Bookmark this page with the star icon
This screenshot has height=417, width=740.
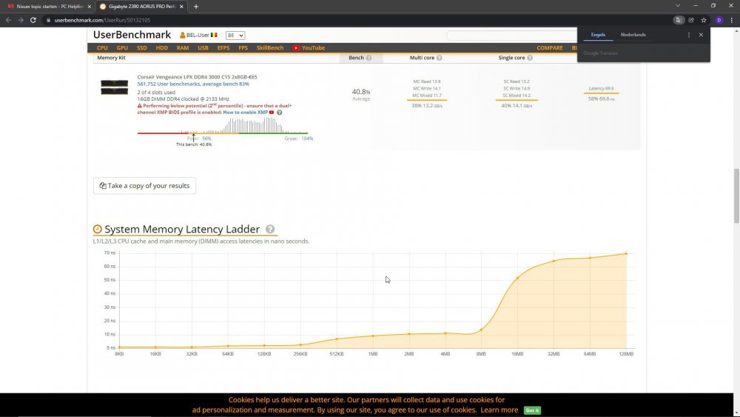704,20
